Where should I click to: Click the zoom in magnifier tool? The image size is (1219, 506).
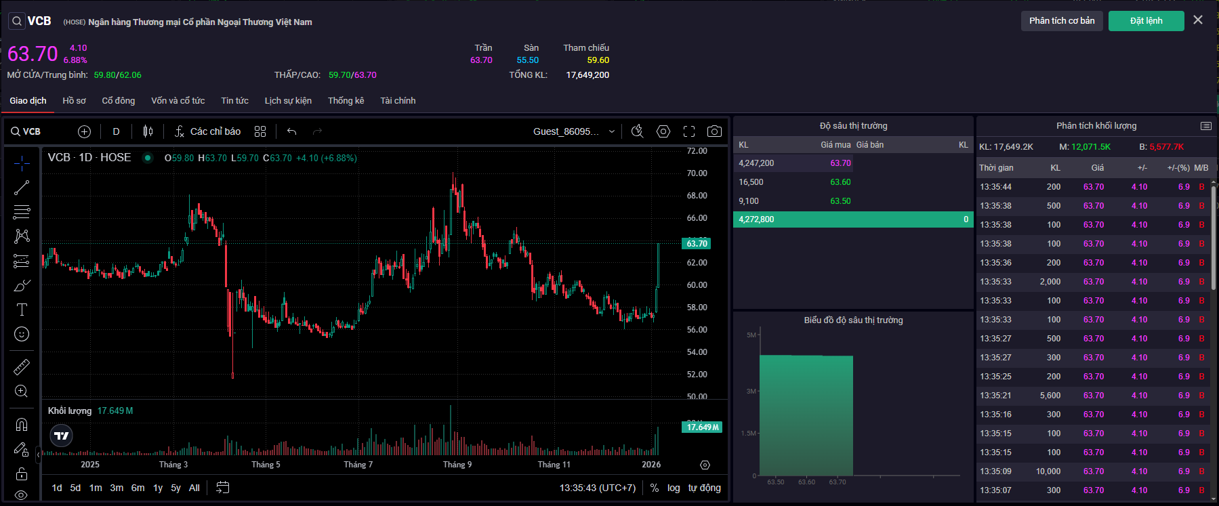point(22,392)
